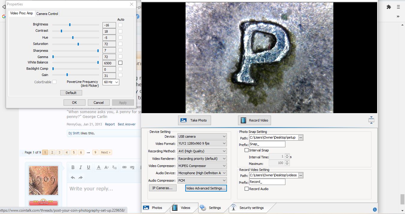Enable Auto for Gain
The width and height of the screenshot is (405, 214).
120,75
